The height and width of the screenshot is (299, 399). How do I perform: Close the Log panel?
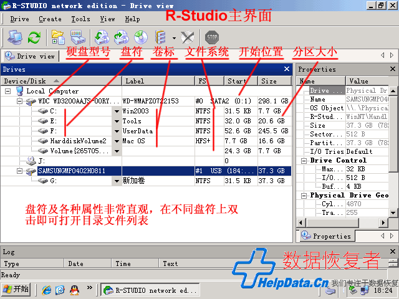click(392, 252)
